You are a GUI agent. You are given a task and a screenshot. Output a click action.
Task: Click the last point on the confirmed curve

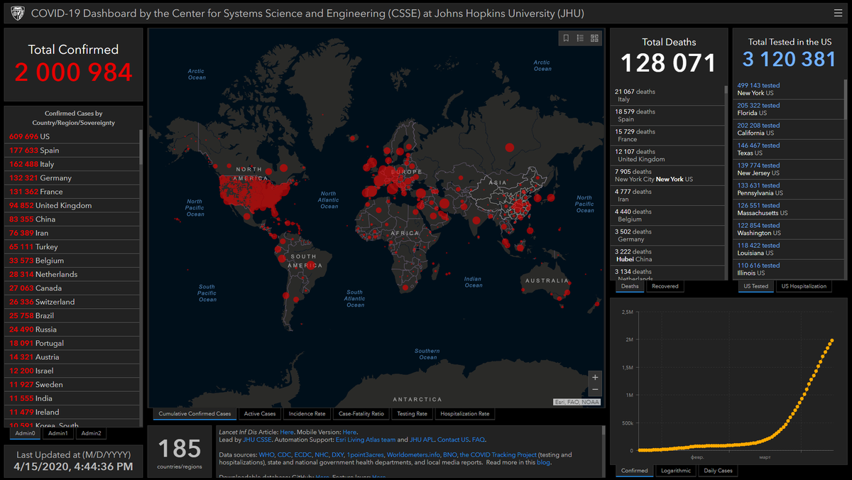click(832, 340)
